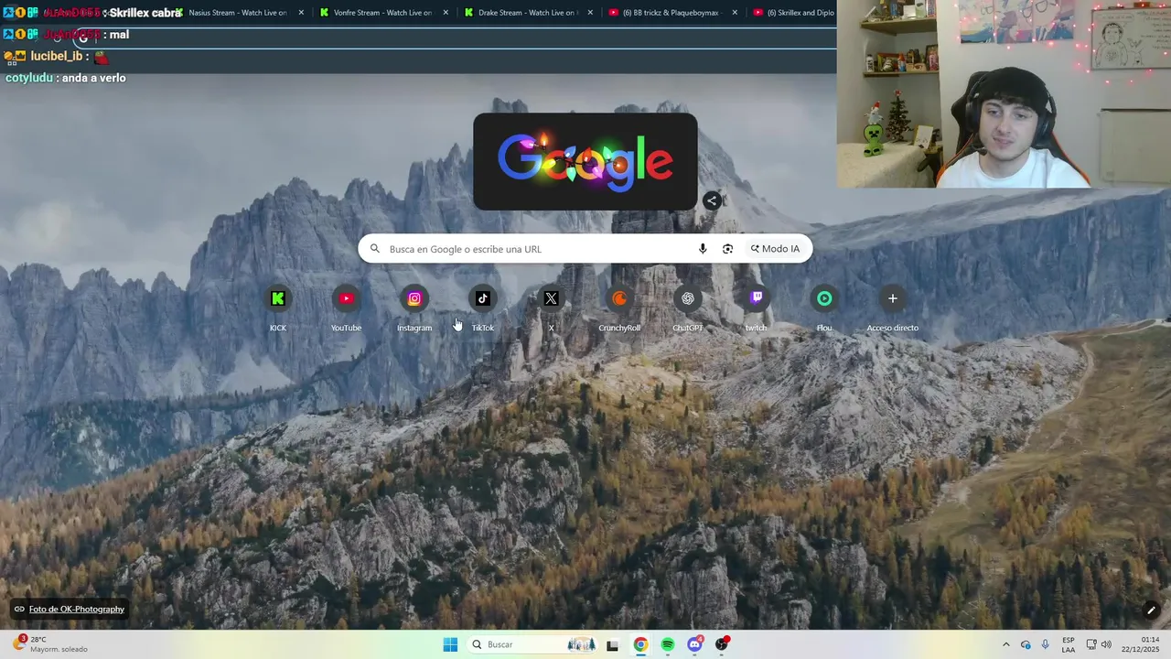
Task: Open the X shortcut
Action: tap(551, 308)
